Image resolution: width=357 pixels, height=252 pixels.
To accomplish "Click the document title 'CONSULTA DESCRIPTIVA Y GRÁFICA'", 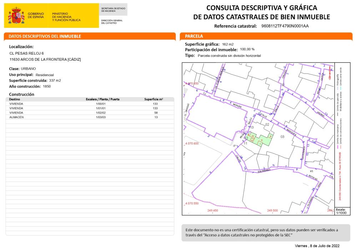I will (262, 8).
